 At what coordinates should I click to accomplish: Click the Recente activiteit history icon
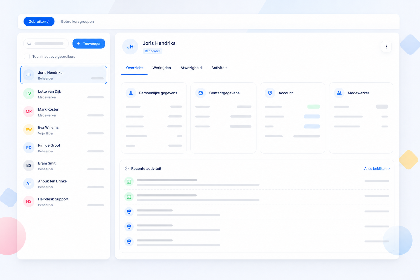(127, 169)
